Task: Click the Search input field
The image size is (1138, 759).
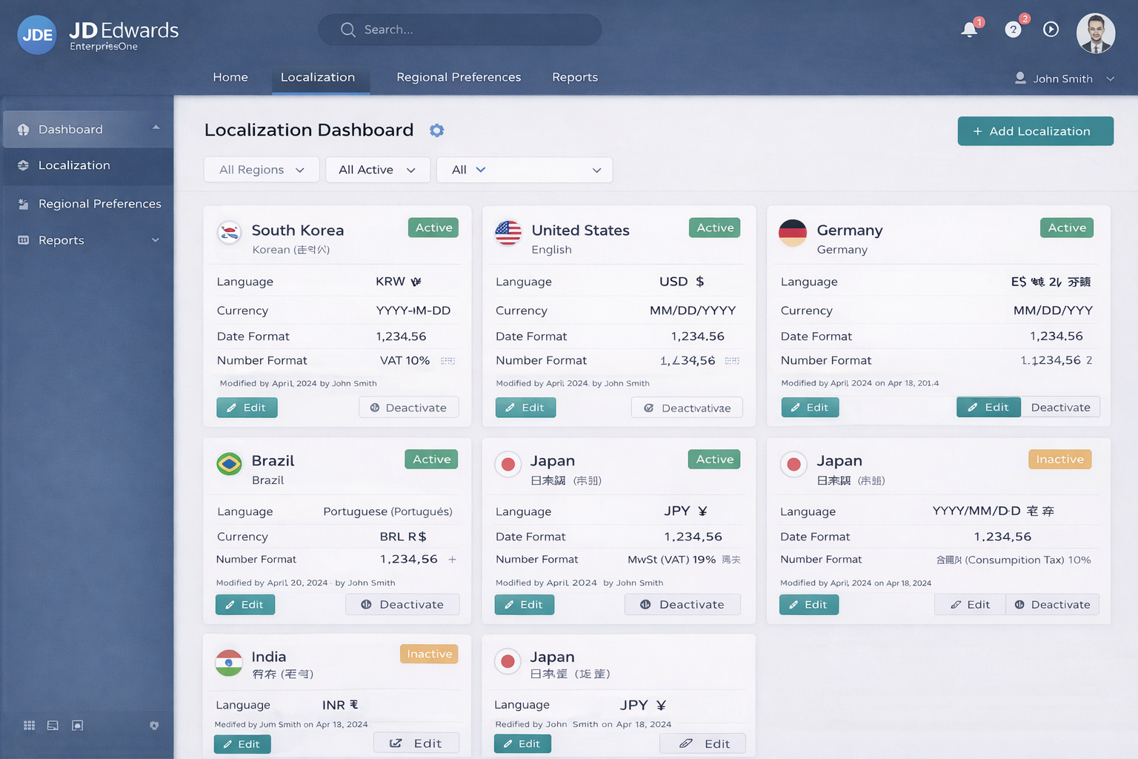Action: point(459,30)
